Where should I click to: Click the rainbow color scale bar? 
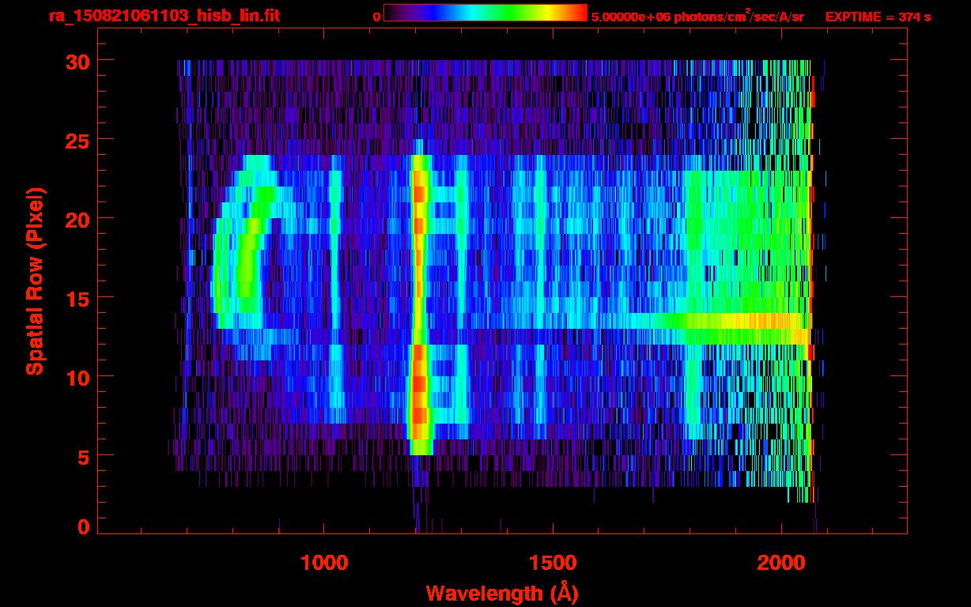[485, 13]
